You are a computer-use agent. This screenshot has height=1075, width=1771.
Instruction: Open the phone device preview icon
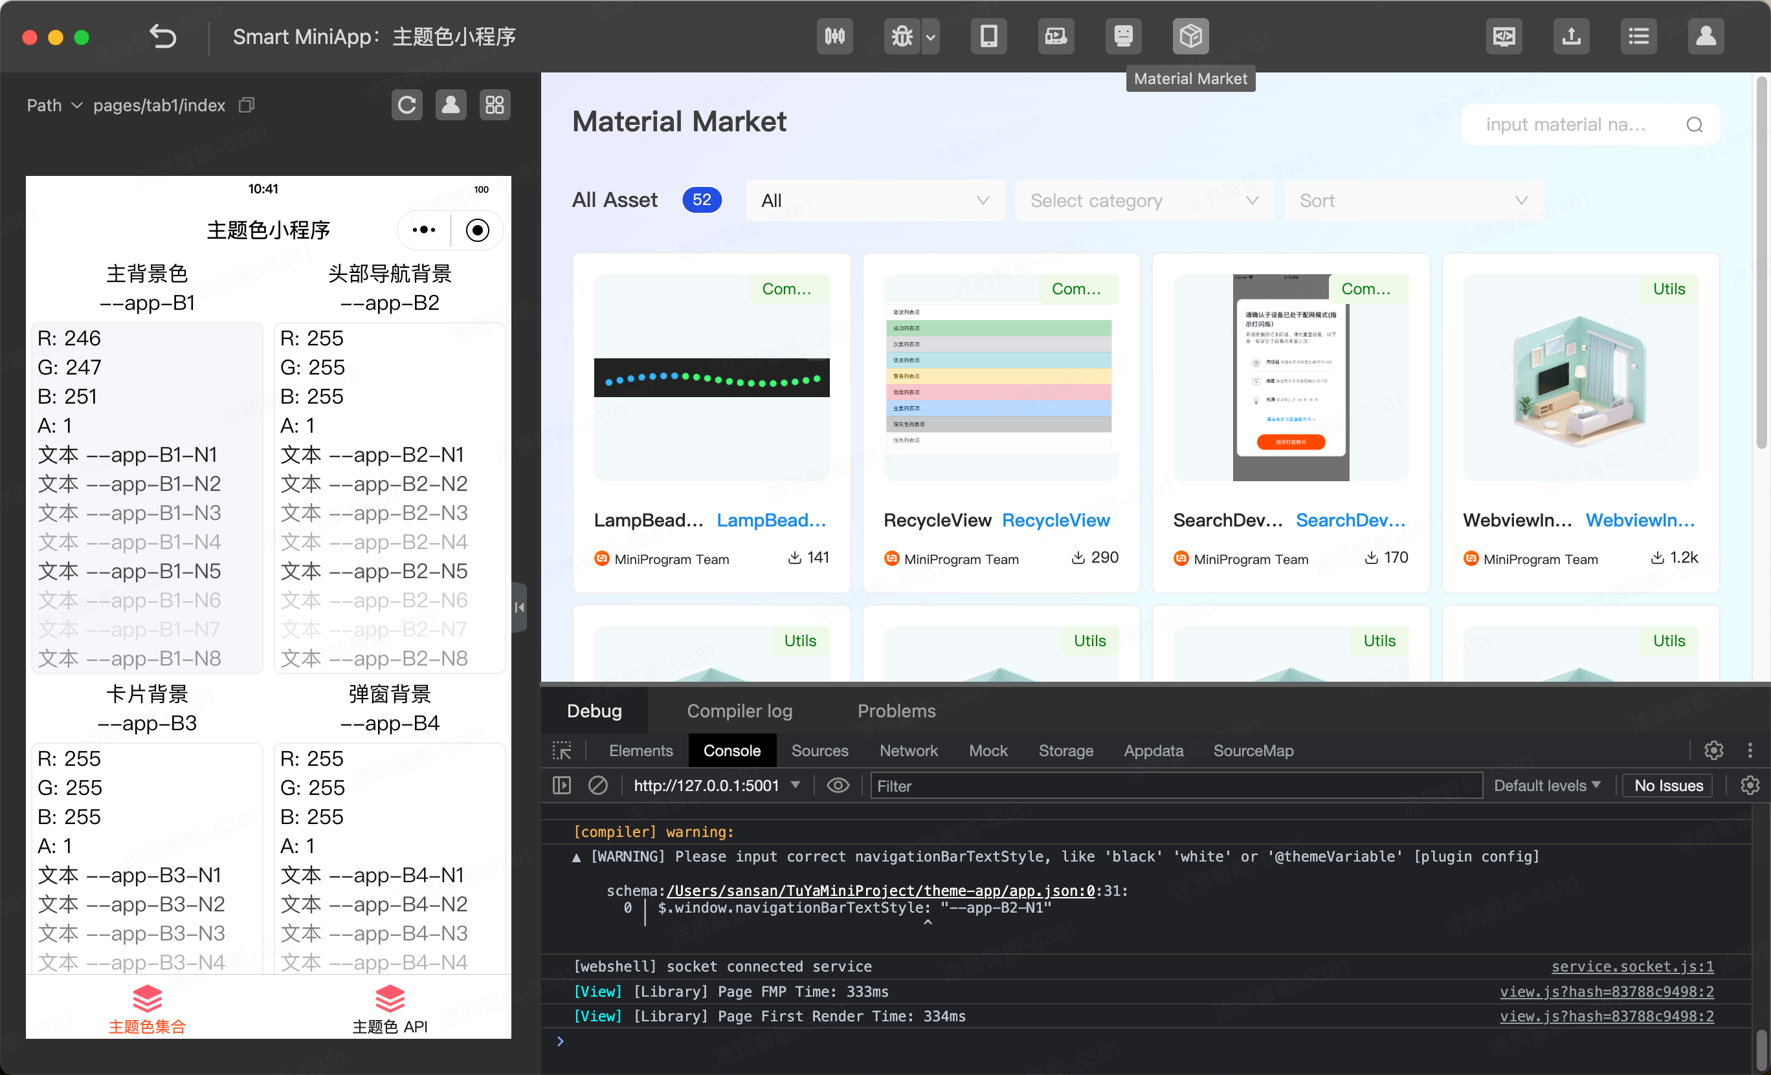[989, 36]
